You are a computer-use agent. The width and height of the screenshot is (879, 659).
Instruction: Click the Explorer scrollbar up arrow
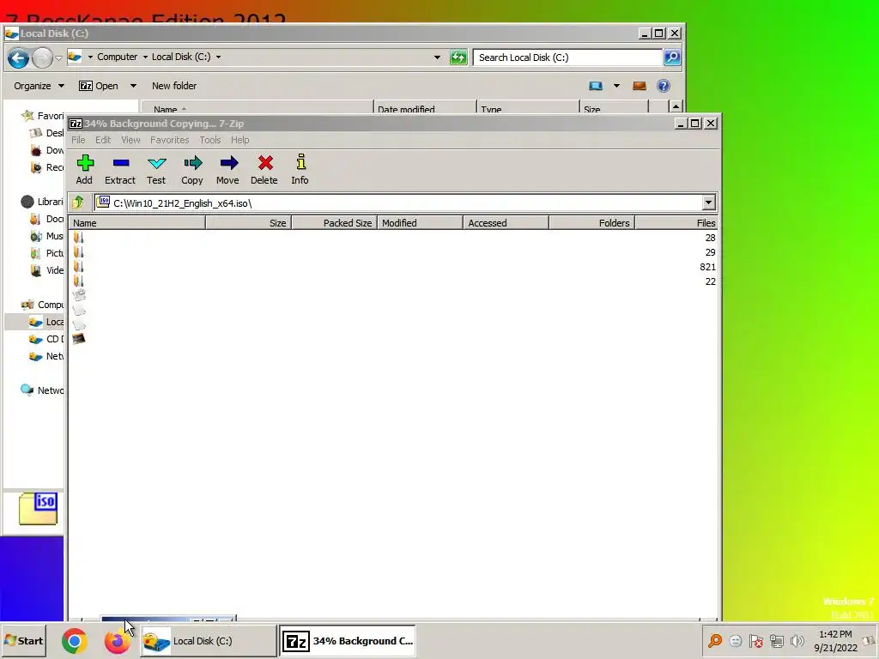click(x=676, y=106)
